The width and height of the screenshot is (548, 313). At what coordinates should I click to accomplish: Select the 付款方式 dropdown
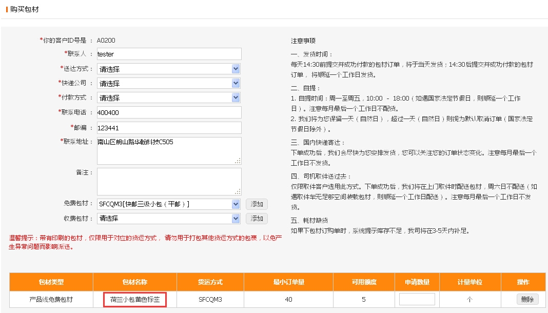coord(169,97)
